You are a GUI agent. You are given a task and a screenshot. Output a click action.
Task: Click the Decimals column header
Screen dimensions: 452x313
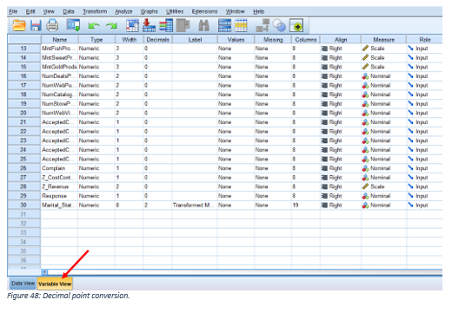tap(157, 40)
